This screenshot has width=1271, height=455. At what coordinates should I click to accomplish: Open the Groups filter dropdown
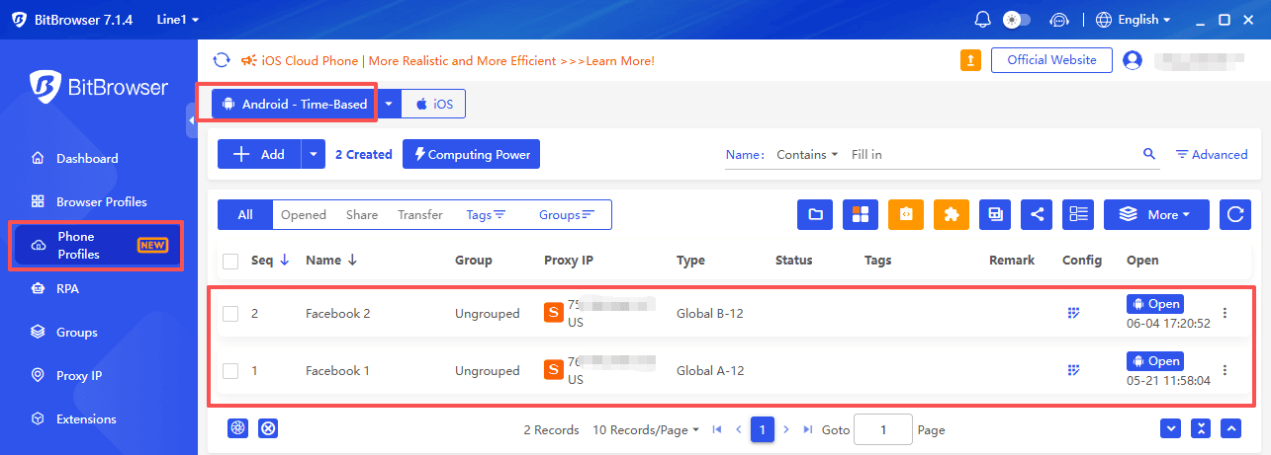tap(567, 214)
